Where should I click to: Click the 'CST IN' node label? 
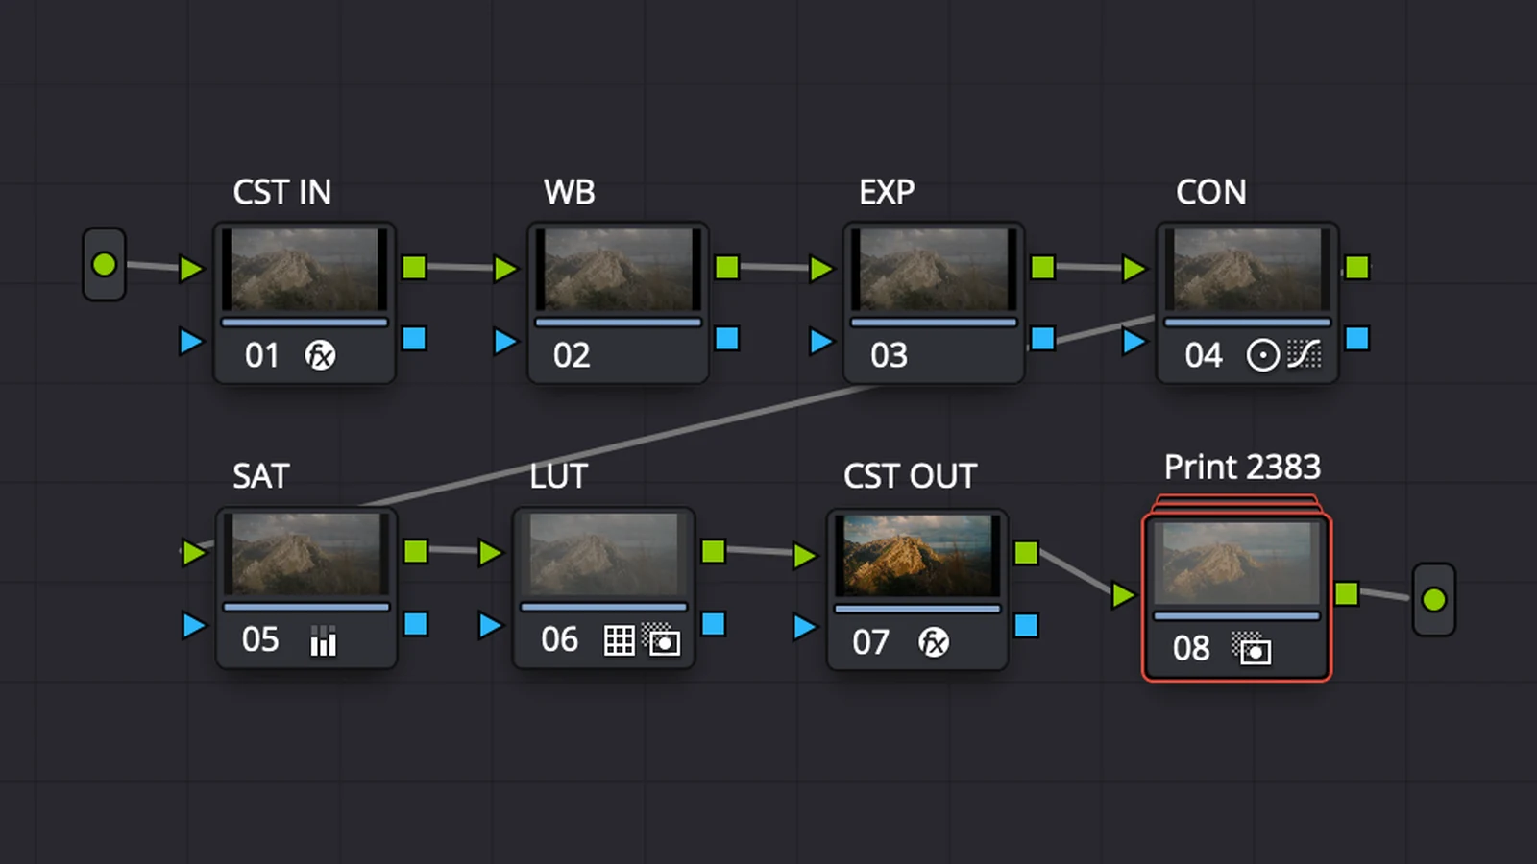click(x=281, y=192)
